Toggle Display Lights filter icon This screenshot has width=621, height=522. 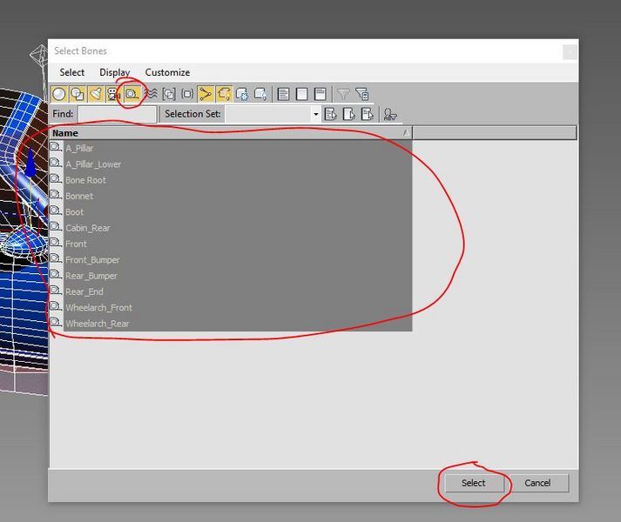tap(96, 94)
